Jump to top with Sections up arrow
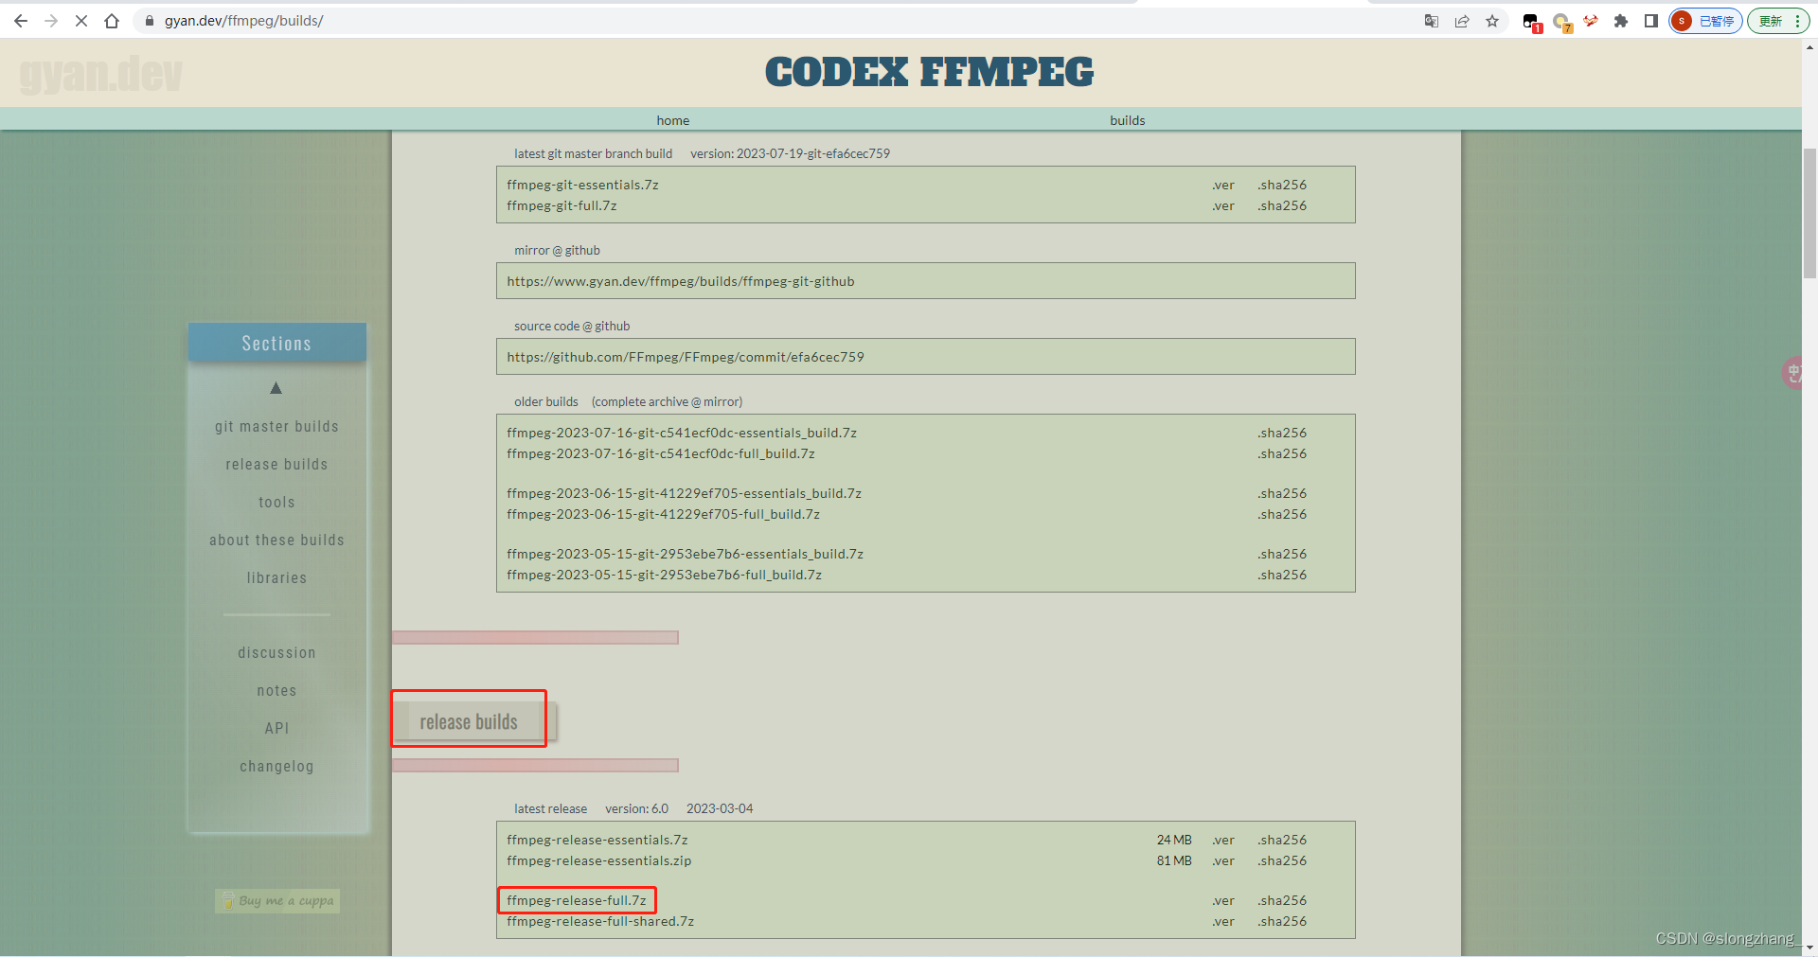 (x=276, y=388)
